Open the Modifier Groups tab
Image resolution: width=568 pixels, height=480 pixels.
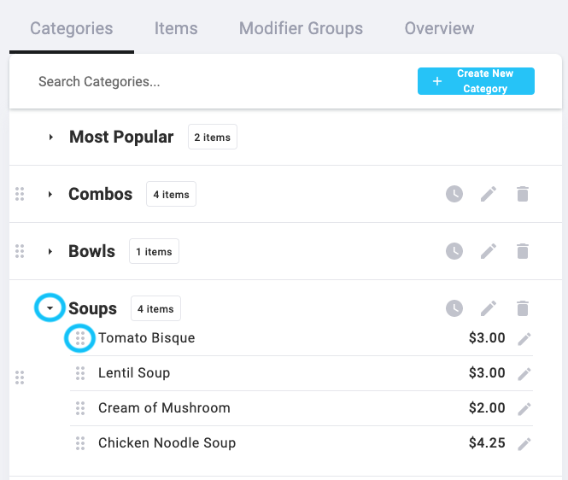coord(301,28)
